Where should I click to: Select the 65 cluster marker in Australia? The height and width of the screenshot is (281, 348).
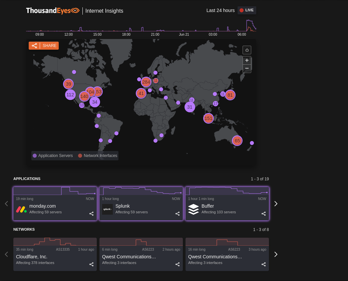237,141
